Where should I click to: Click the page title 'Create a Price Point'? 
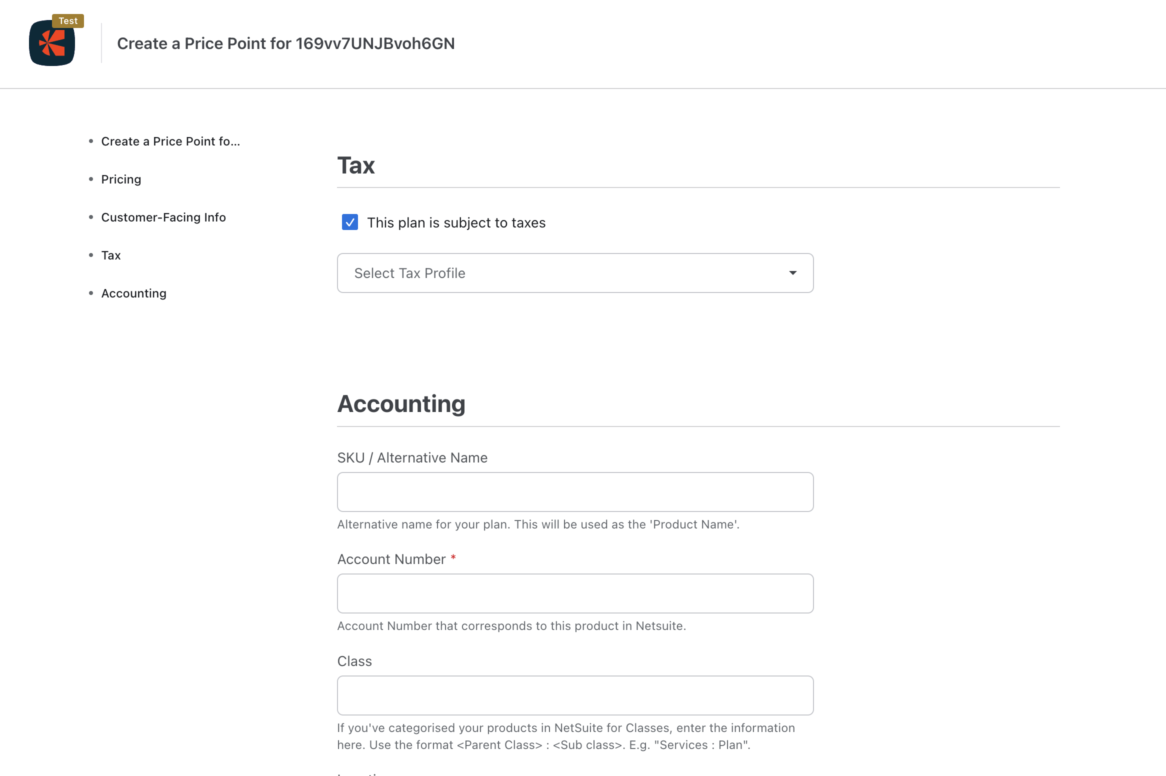coord(285,43)
